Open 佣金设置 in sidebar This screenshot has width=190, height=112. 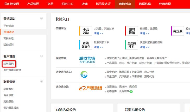(x=9, y=95)
